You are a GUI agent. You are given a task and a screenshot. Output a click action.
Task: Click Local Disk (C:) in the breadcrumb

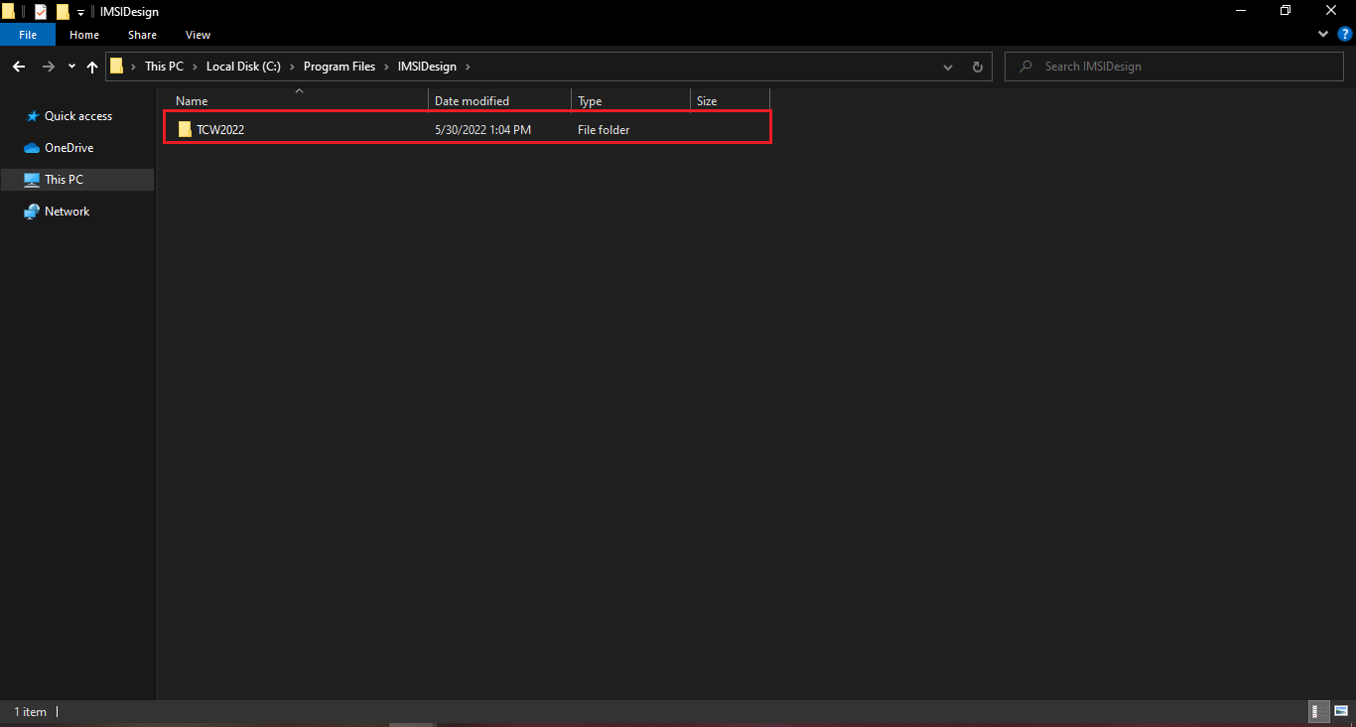243,67
